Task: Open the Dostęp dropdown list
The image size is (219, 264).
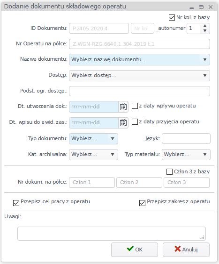Action: [139, 75]
